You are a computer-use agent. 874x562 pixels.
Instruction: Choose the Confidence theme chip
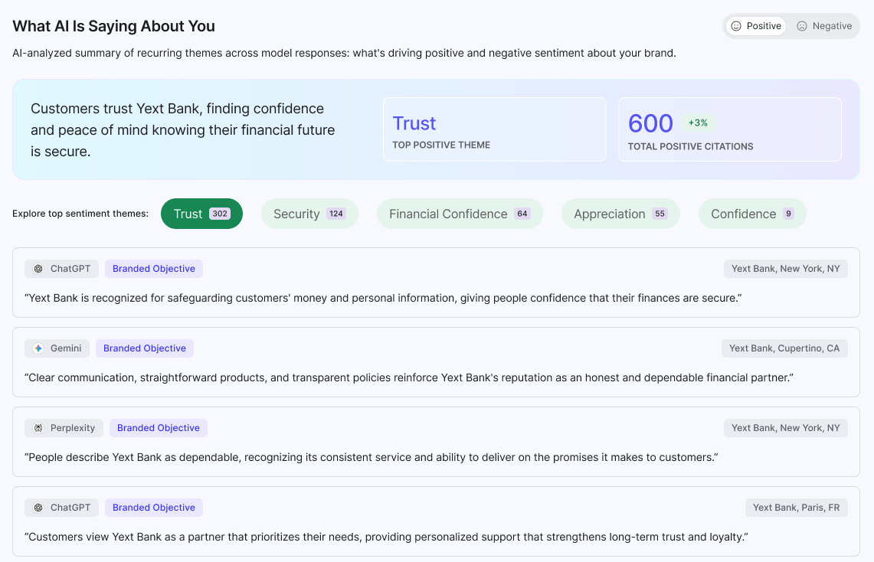click(752, 214)
